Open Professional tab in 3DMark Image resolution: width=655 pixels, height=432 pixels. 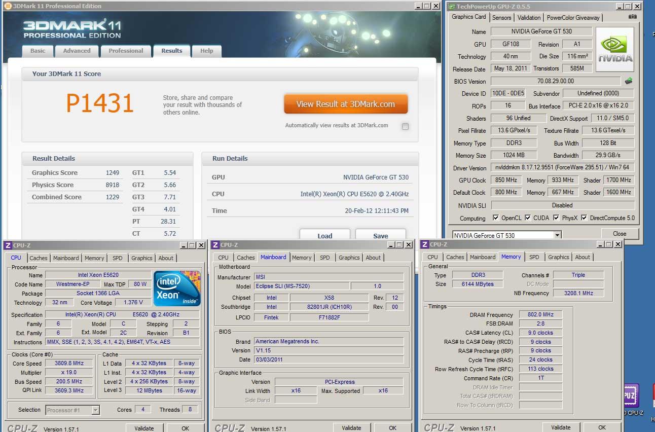tap(126, 51)
